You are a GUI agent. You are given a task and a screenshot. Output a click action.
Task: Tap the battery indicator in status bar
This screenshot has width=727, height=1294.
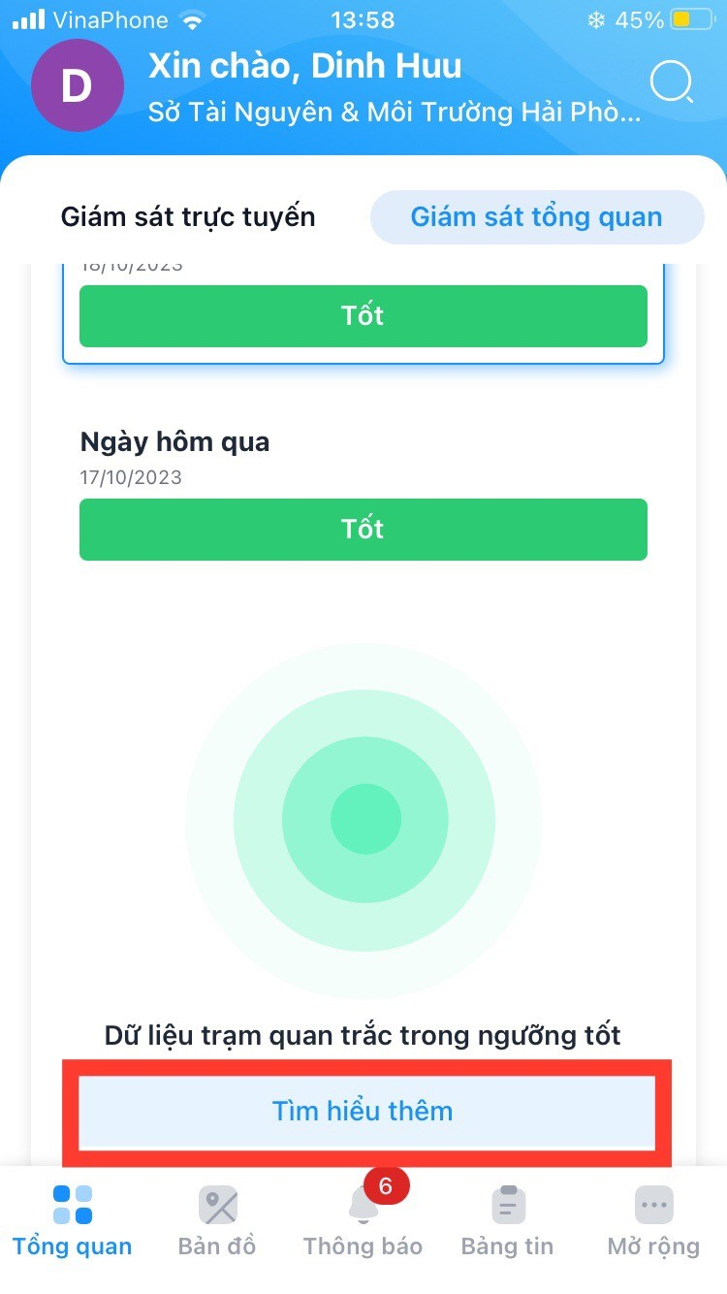692,19
